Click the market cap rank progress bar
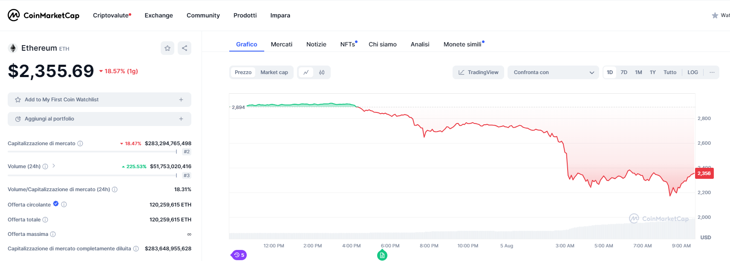This screenshot has height=261, width=730. coord(92,152)
